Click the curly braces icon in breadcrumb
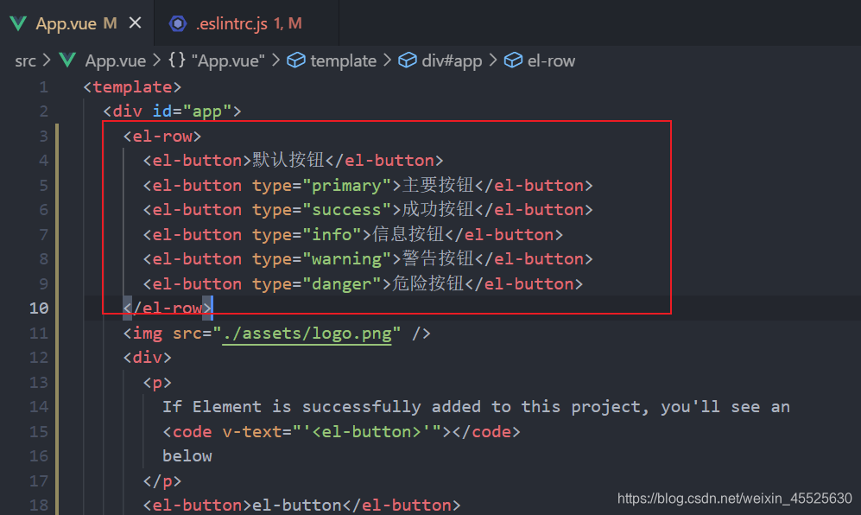Screen dimensions: 861x515 click(x=177, y=60)
